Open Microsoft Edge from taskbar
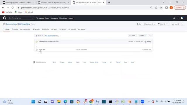Image resolution: width=187 pixels, height=105 pixels. pos(65,102)
